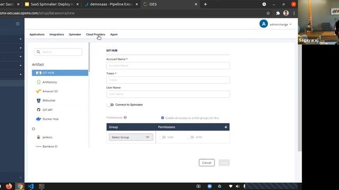This screenshot has height=190, width=339.
Task: Open Chrome profile picture icon
Action: click(x=286, y=13)
